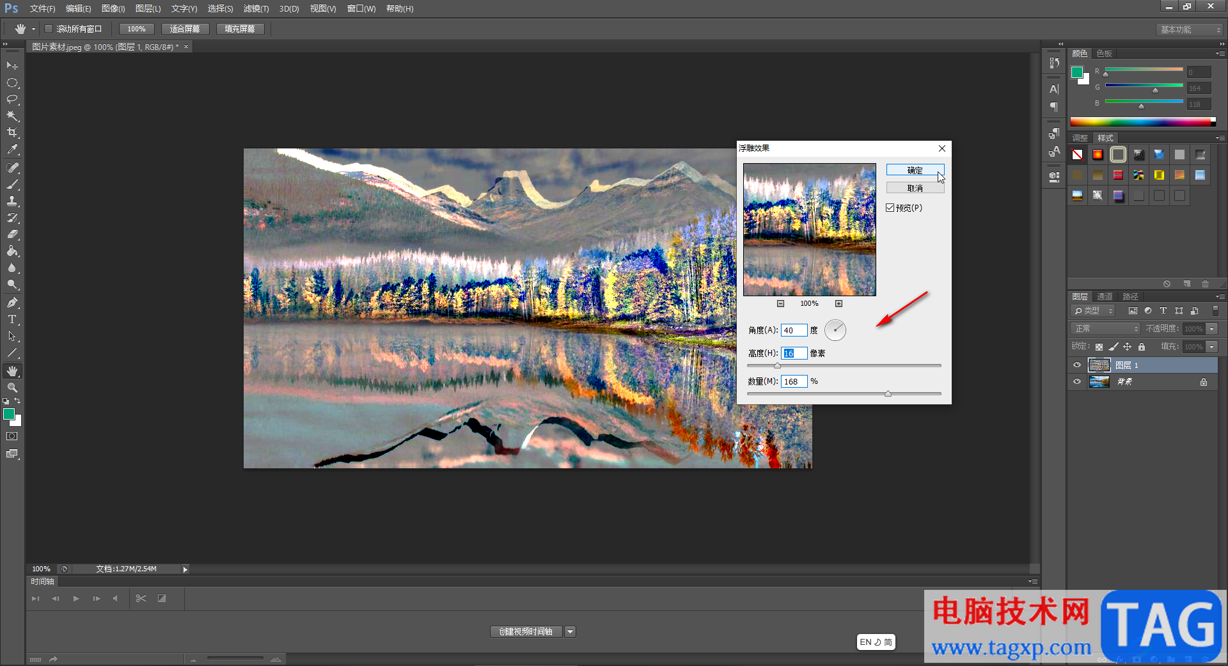Select the Zoom tool in toolbar
This screenshot has height=666, width=1228.
click(x=12, y=388)
